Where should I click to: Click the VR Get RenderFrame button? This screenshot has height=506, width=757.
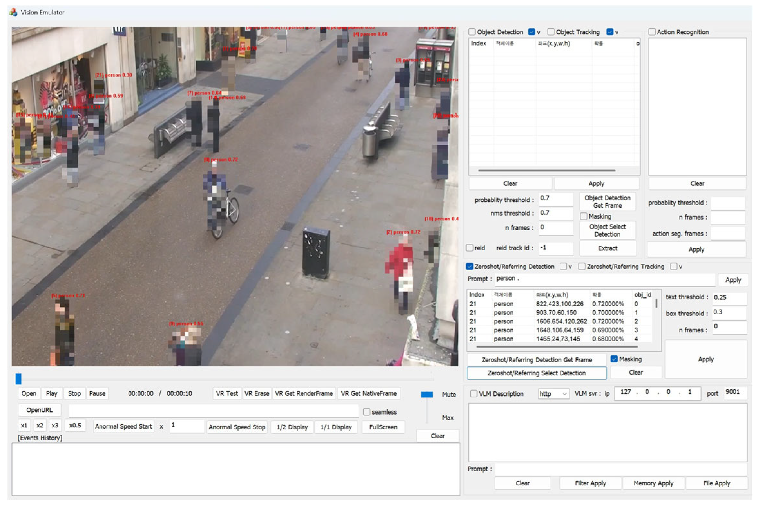[x=303, y=394]
